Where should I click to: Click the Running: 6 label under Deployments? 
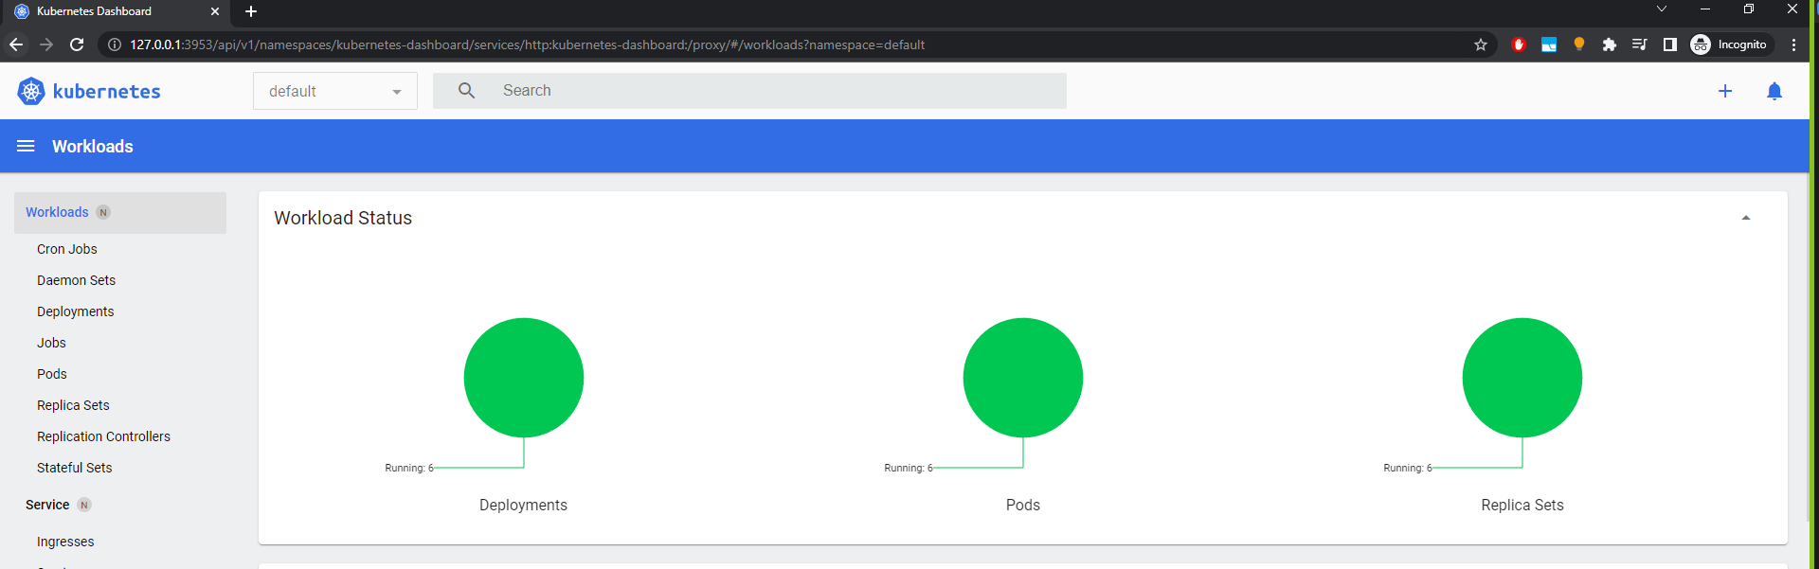pyautogui.click(x=409, y=468)
